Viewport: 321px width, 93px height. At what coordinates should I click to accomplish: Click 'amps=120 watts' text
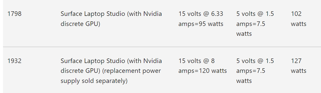point(203,71)
